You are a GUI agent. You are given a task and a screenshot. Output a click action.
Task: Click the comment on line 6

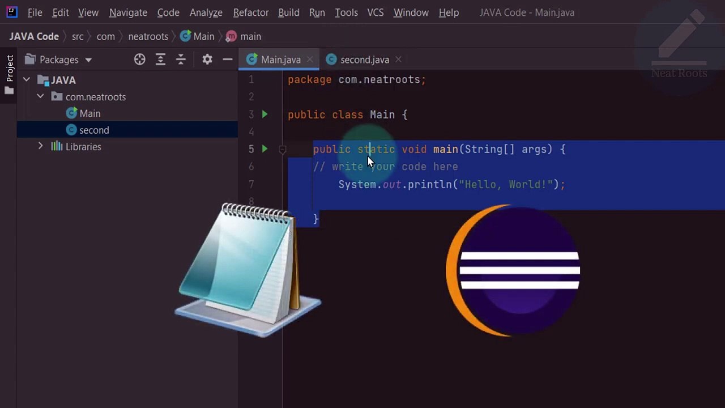coord(386,167)
